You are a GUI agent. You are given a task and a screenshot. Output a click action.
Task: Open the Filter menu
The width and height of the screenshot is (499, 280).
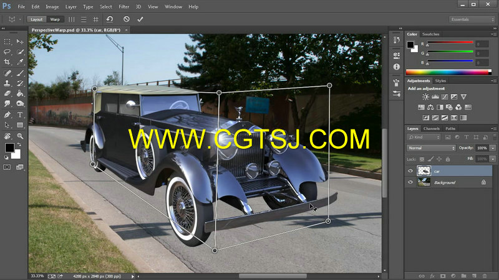pos(124,7)
